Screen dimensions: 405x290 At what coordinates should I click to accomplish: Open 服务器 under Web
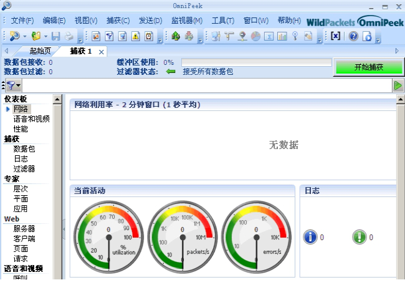click(24, 229)
